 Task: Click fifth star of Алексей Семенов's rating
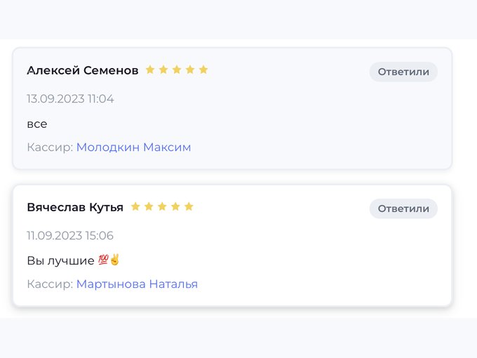tap(203, 69)
